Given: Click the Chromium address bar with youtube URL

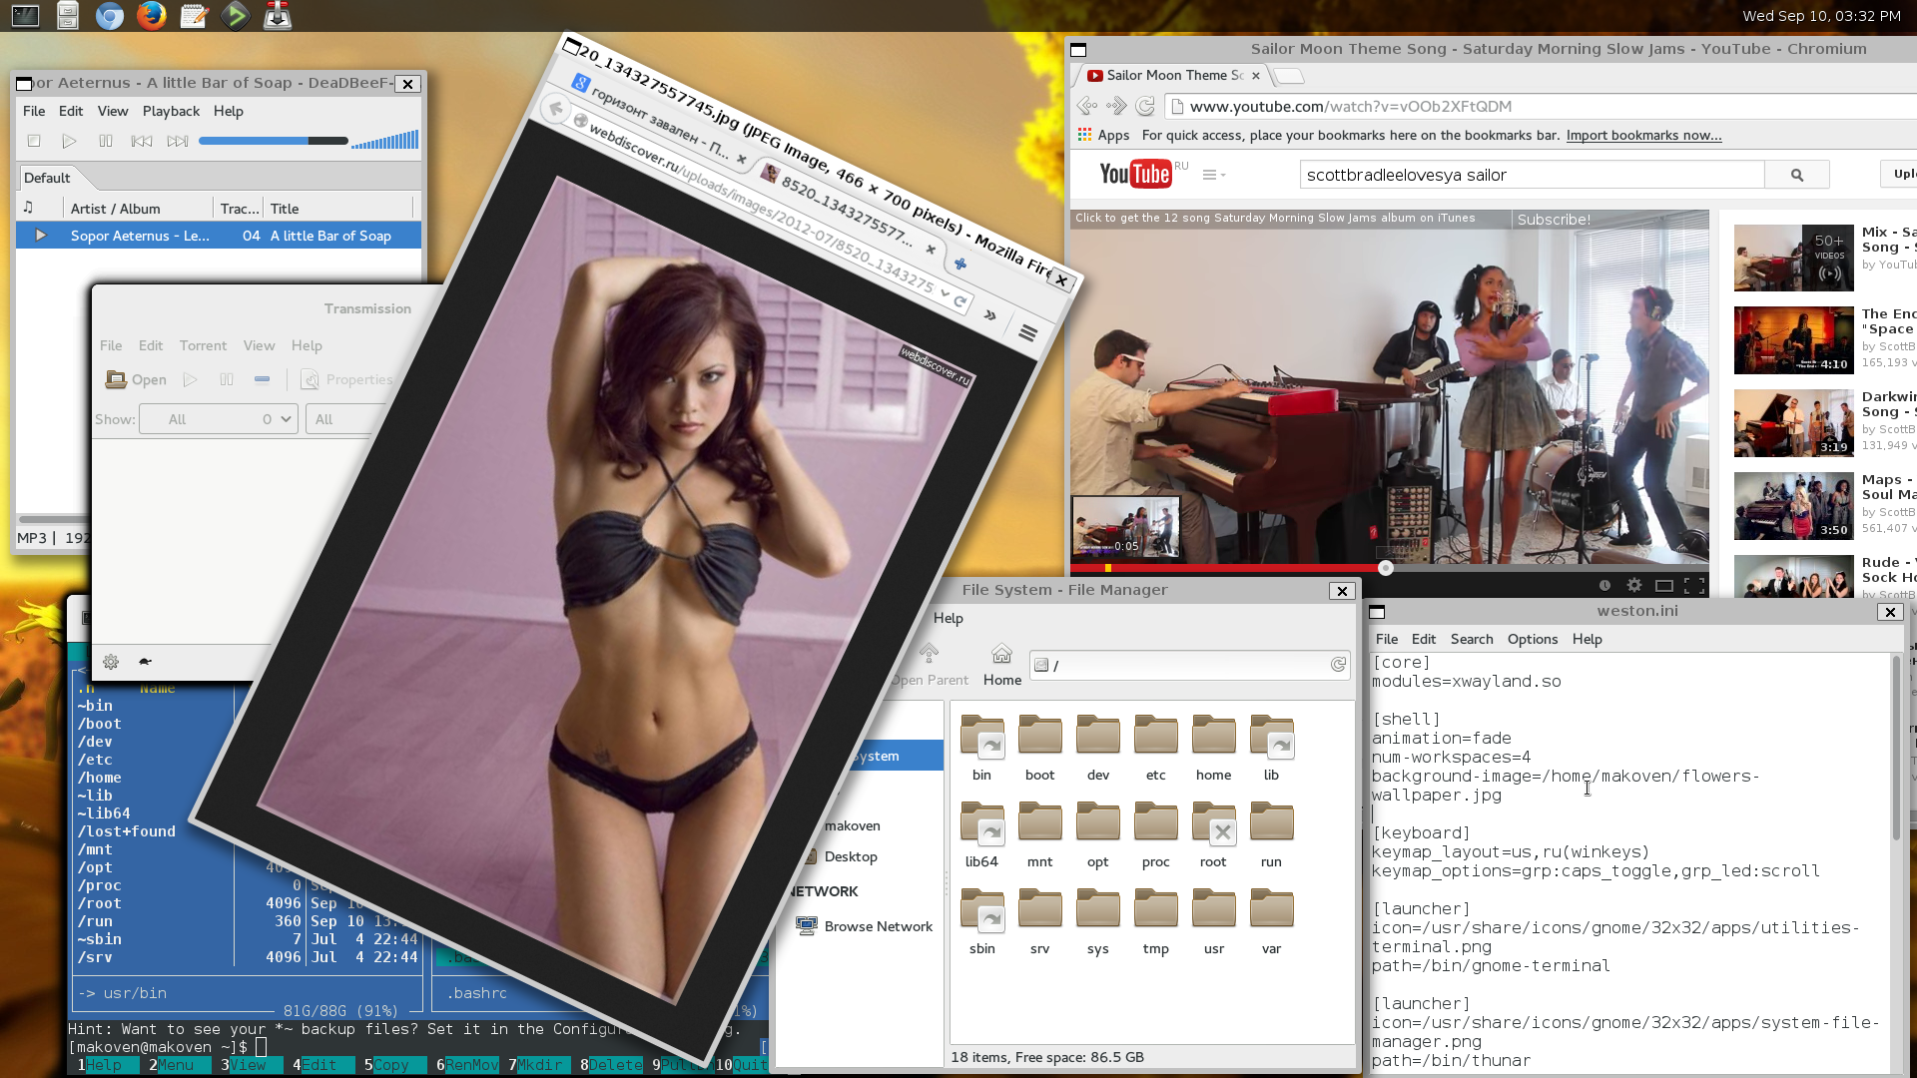Looking at the screenshot, I should 1541,106.
